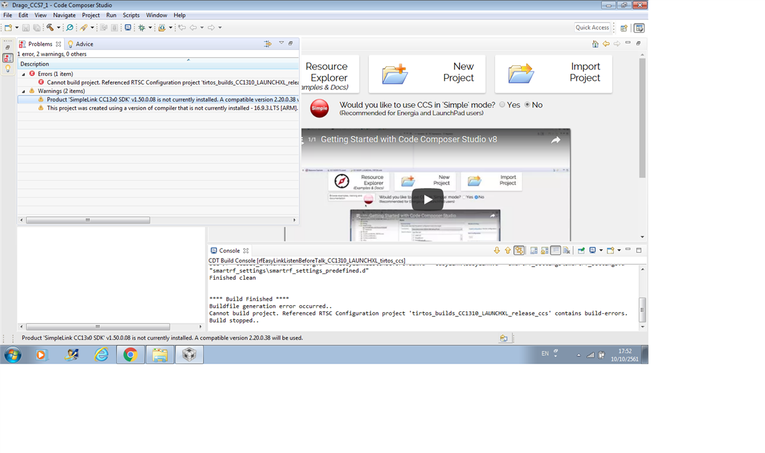The image size is (765, 453).
Task: Click the Import Project tile
Action: click(x=554, y=74)
